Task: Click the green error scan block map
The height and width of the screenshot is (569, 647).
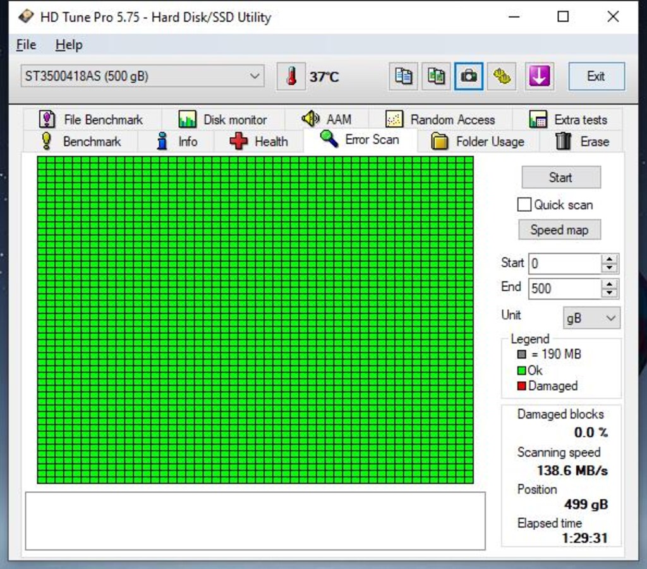Action: tap(255, 320)
